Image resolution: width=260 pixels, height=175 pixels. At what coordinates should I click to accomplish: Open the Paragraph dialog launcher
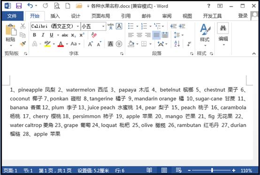[x=191, y=53]
